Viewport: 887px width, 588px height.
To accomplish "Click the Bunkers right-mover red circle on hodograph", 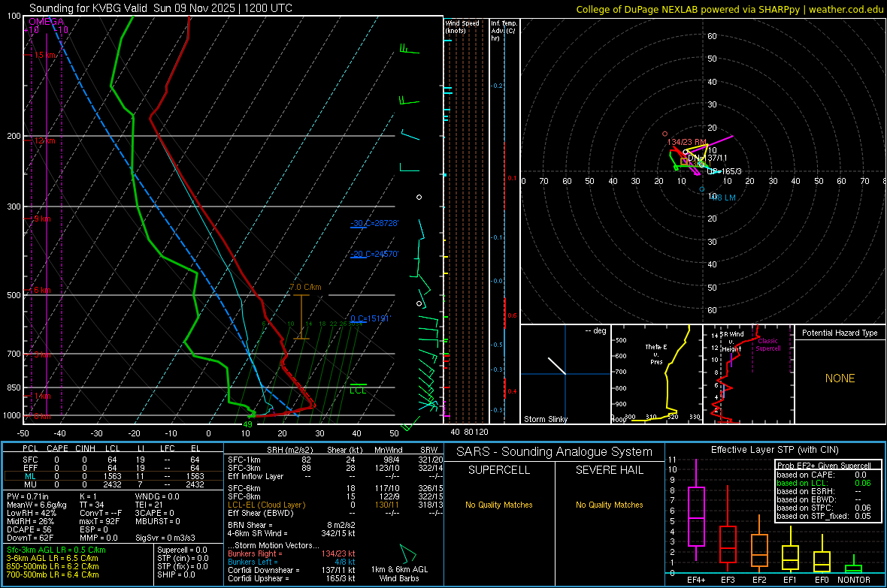I will [x=664, y=134].
